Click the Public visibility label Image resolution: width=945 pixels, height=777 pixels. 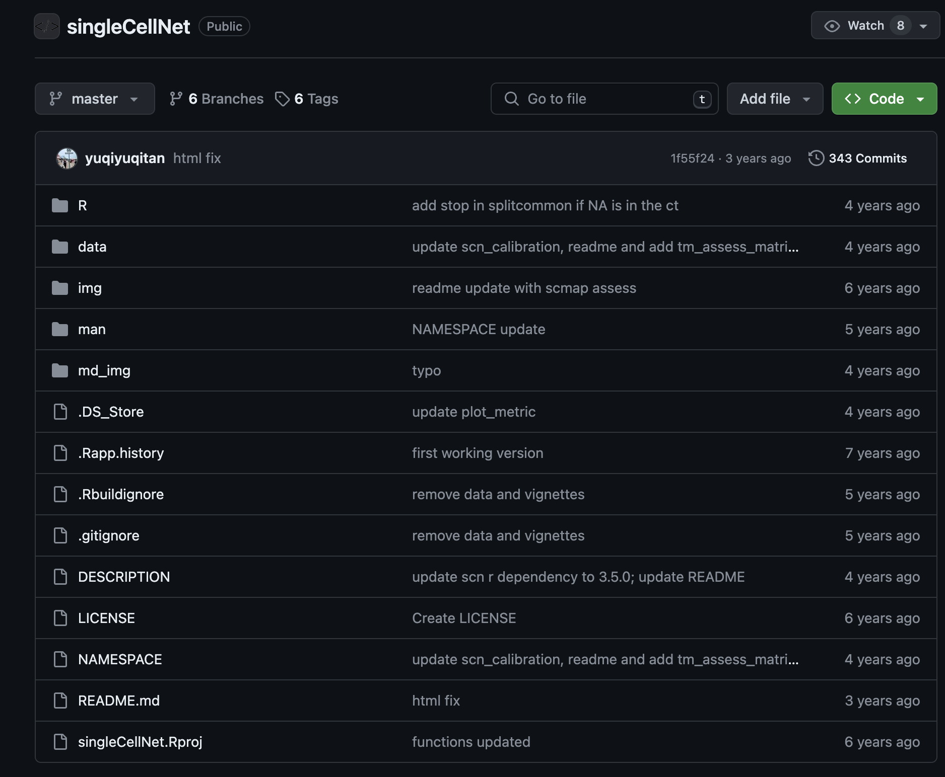(224, 26)
